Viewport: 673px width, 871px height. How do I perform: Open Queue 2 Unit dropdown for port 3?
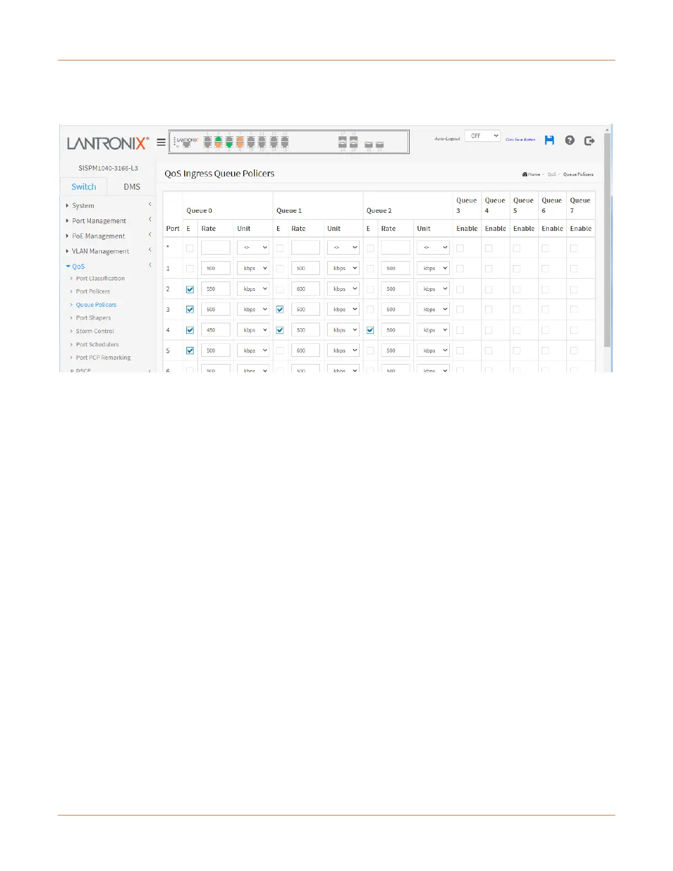433,310
